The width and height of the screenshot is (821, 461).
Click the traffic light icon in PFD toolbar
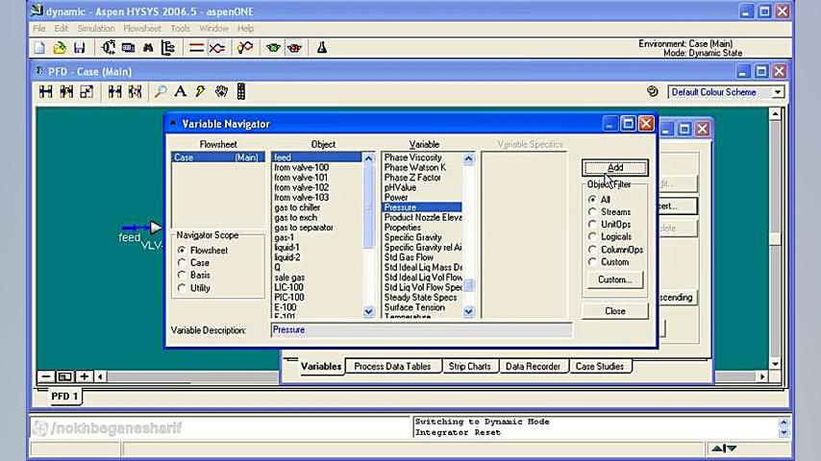[x=240, y=91]
